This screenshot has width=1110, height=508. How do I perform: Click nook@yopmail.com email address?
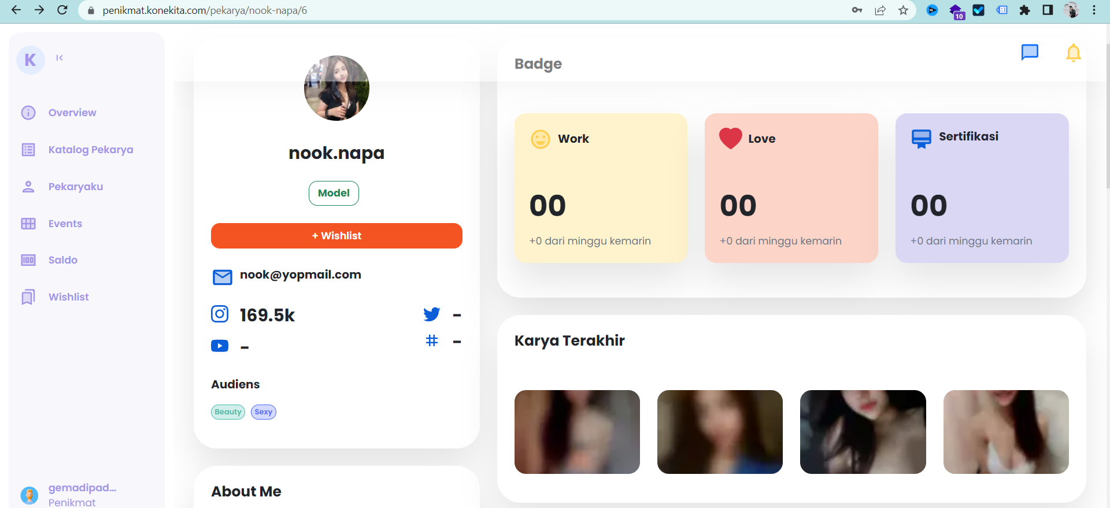301,275
